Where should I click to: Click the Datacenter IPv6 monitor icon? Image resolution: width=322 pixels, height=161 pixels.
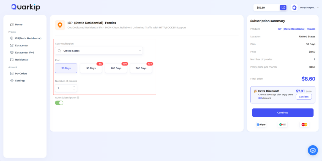pyautogui.click(x=12, y=53)
